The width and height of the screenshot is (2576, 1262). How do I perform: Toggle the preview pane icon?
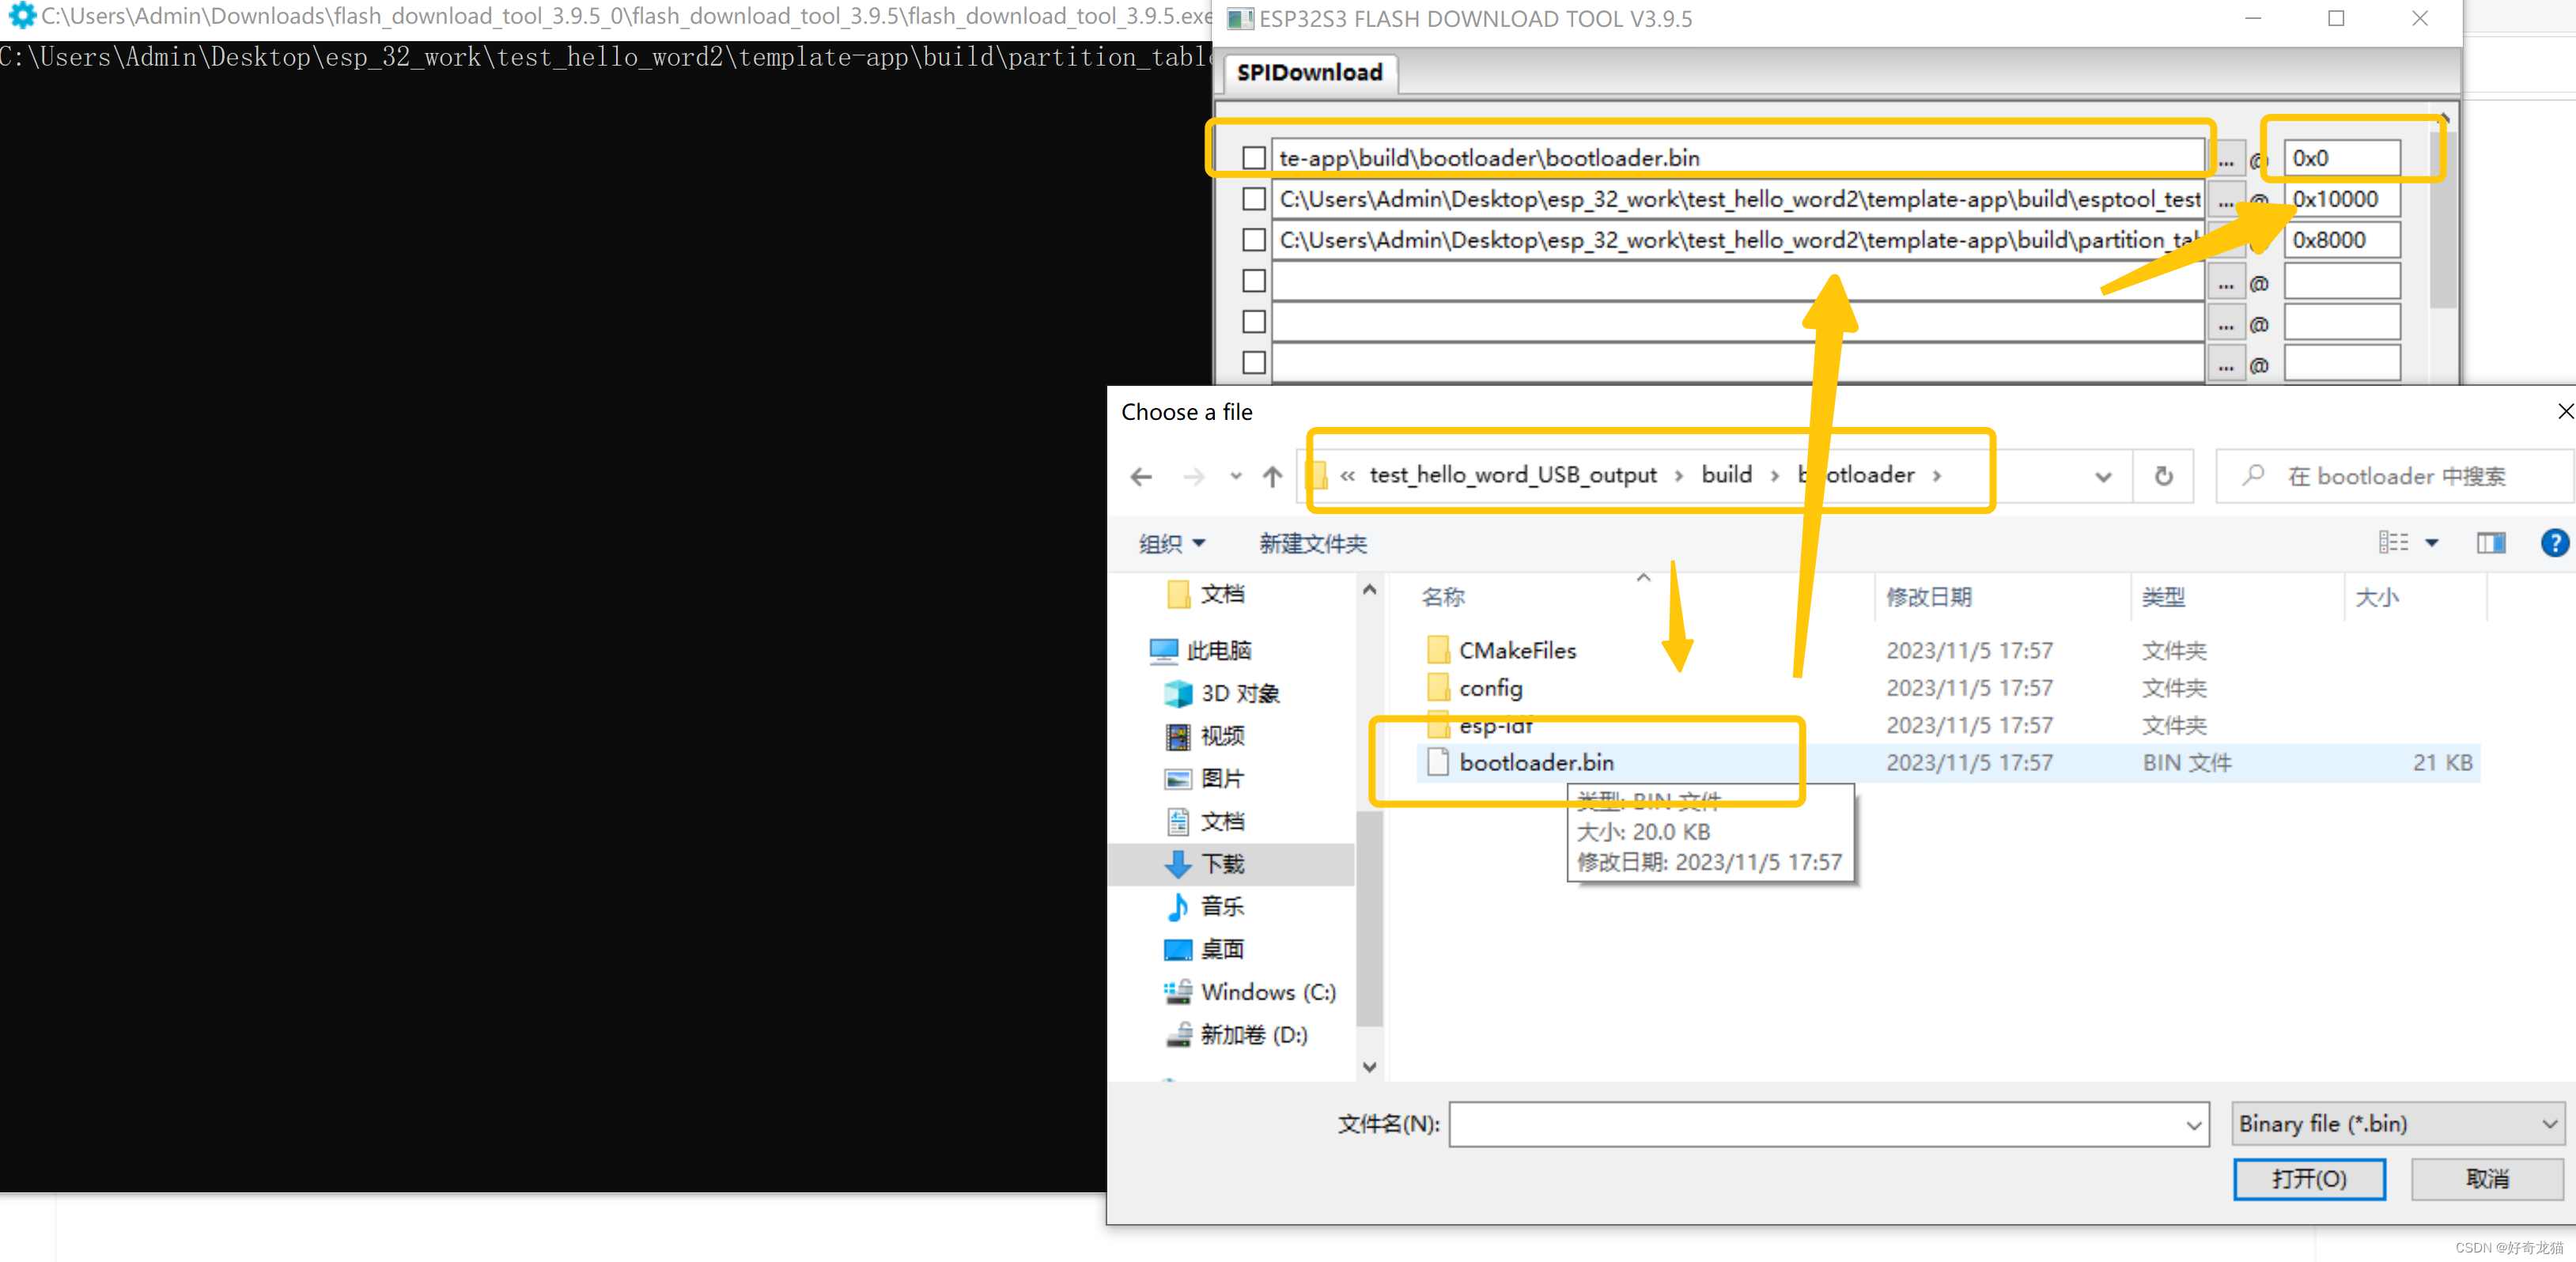tap(2491, 543)
